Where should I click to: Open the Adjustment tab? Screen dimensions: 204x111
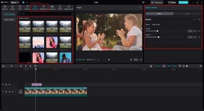pyautogui.click(x=69, y=8)
